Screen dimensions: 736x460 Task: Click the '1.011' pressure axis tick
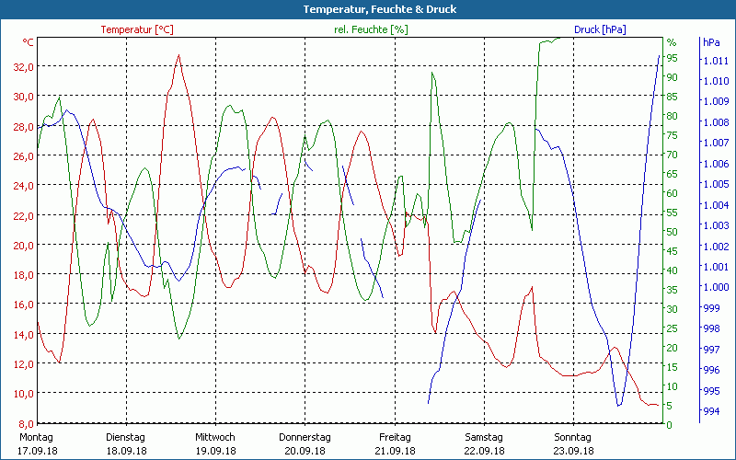pyautogui.click(x=716, y=62)
